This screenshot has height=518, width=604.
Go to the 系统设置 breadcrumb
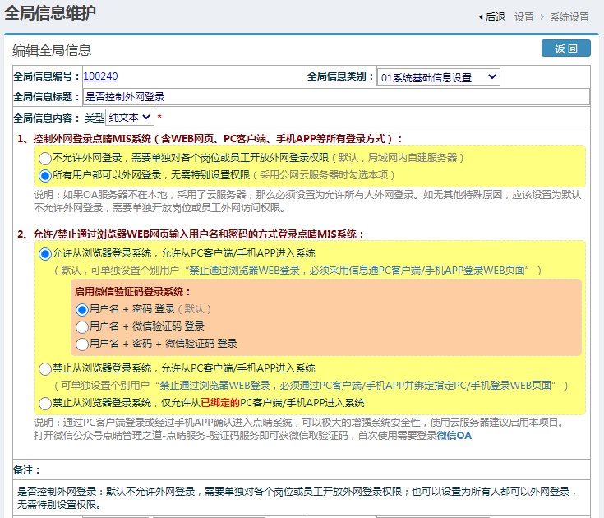coord(569,16)
